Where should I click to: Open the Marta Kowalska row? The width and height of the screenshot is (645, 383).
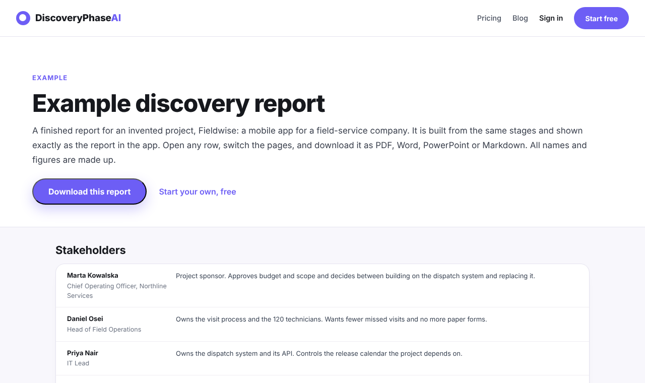tap(322, 286)
